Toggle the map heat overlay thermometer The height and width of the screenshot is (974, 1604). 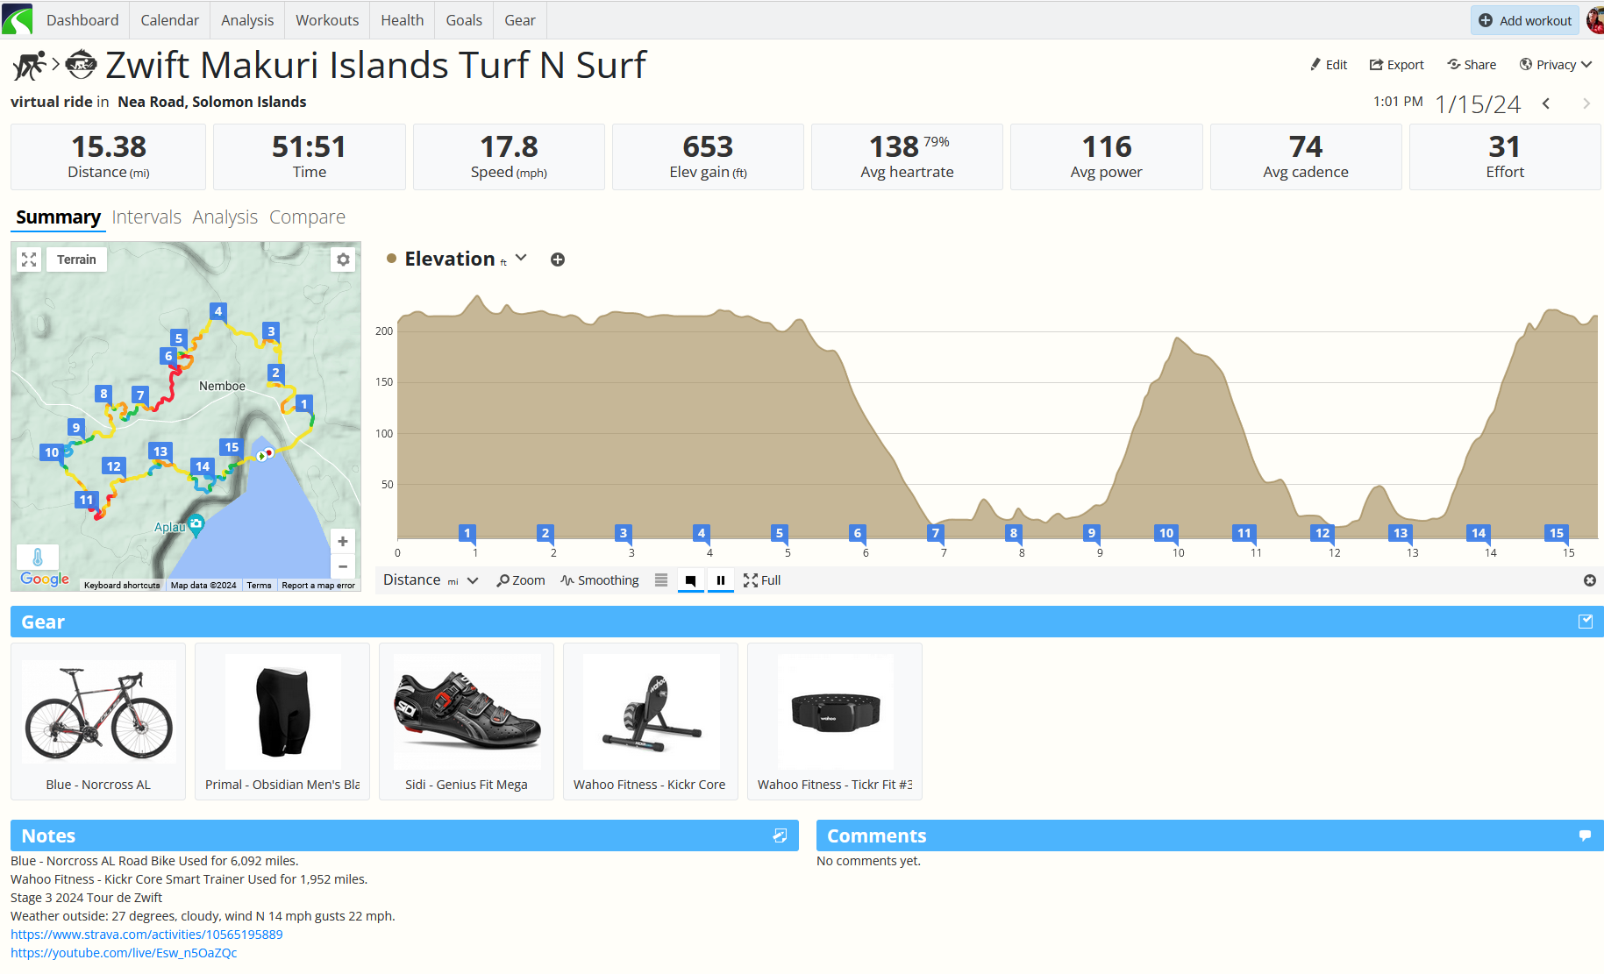[38, 558]
